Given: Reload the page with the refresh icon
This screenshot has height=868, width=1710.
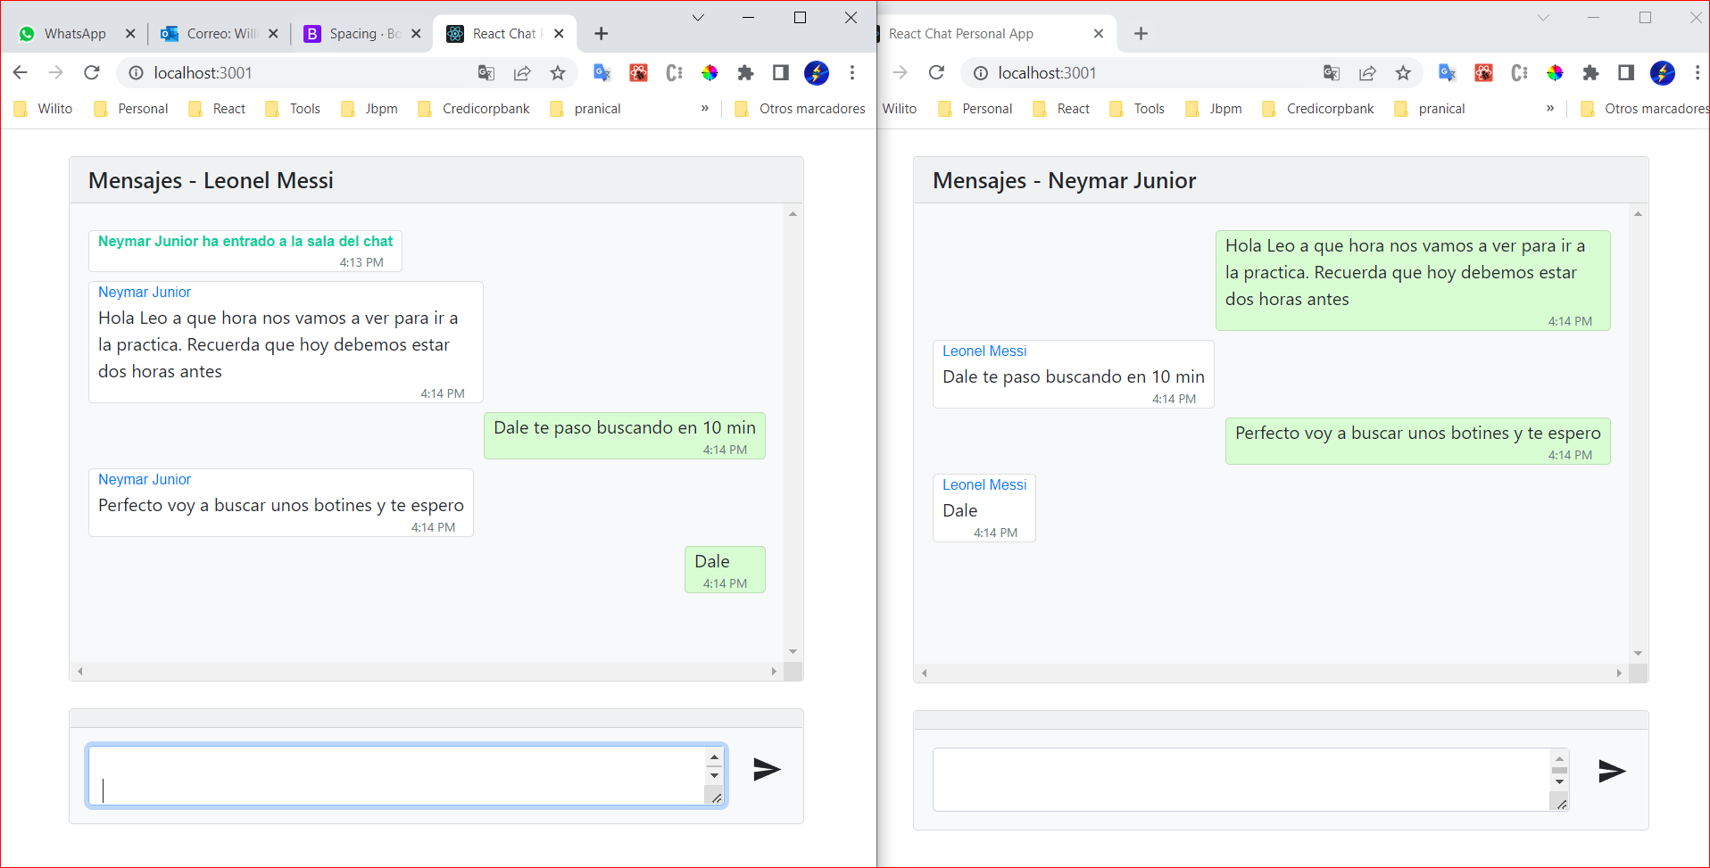Looking at the screenshot, I should click(92, 72).
